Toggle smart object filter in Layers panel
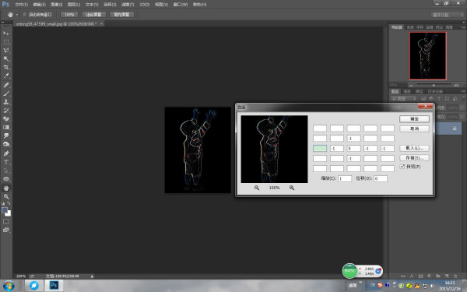Screen dimensions: 467x292 coord(455,99)
